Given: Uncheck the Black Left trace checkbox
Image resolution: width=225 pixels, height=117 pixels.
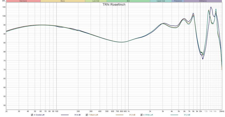Looking at the screenshot, I should 87,115.
